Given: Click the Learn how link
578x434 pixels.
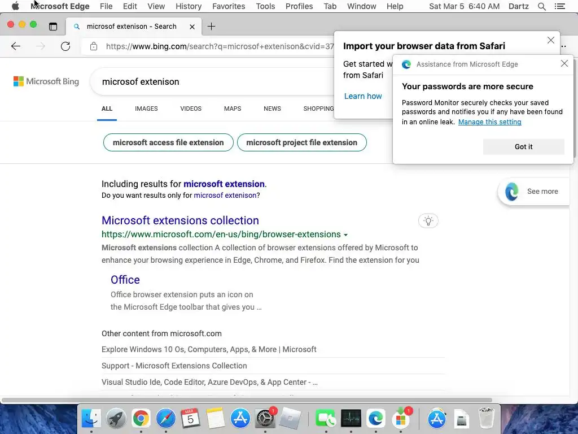Looking at the screenshot, I should pyautogui.click(x=363, y=96).
